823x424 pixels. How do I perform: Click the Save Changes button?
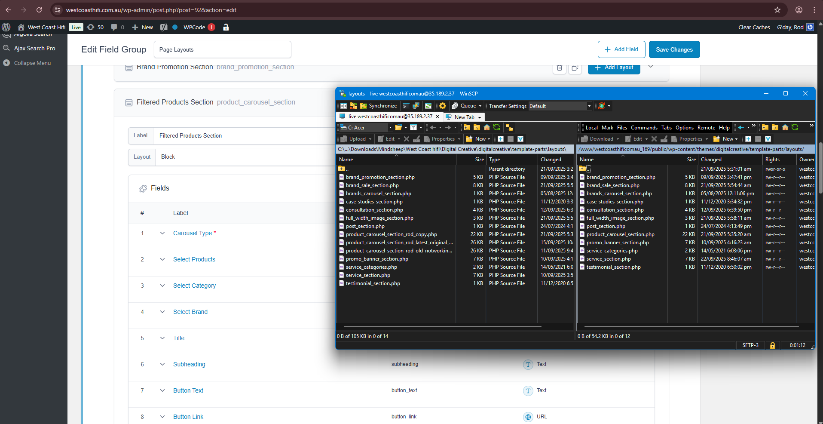coord(674,49)
